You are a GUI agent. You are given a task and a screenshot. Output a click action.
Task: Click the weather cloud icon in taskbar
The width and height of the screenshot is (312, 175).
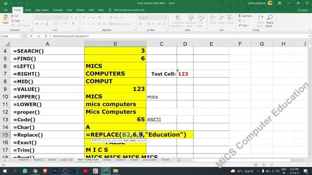point(233,171)
